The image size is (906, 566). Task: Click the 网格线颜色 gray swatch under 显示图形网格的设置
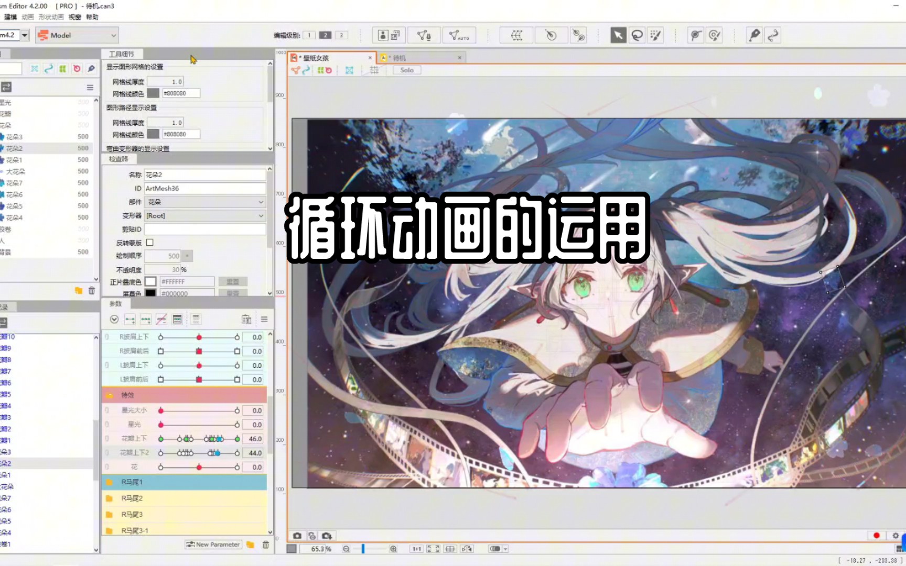153,93
